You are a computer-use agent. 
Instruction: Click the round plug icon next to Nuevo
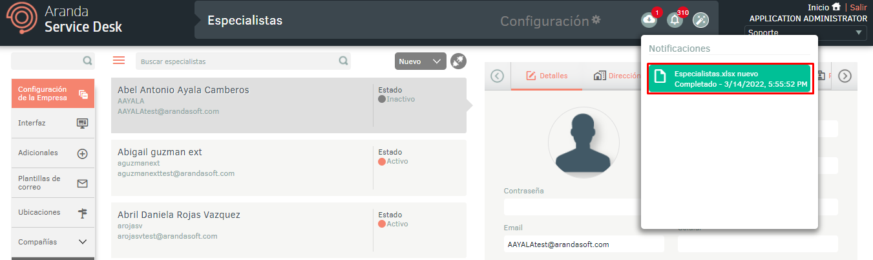(458, 61)
